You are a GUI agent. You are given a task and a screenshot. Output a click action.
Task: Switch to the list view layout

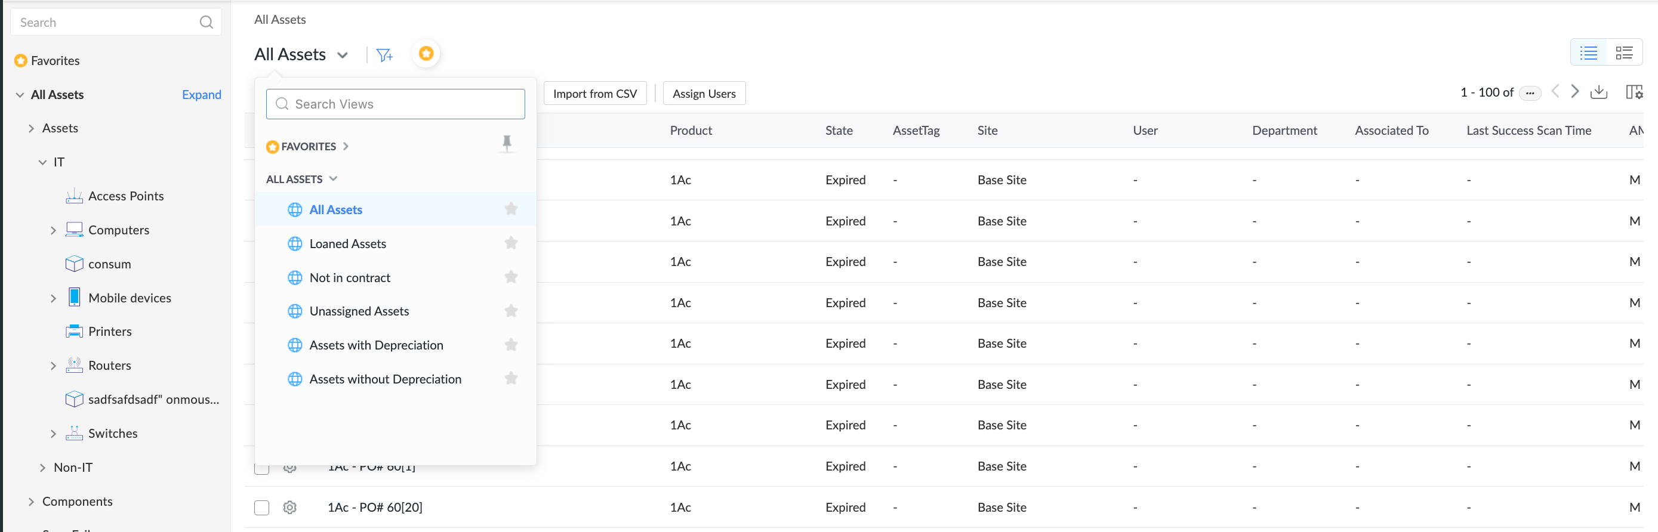[x=1589, y=52]
